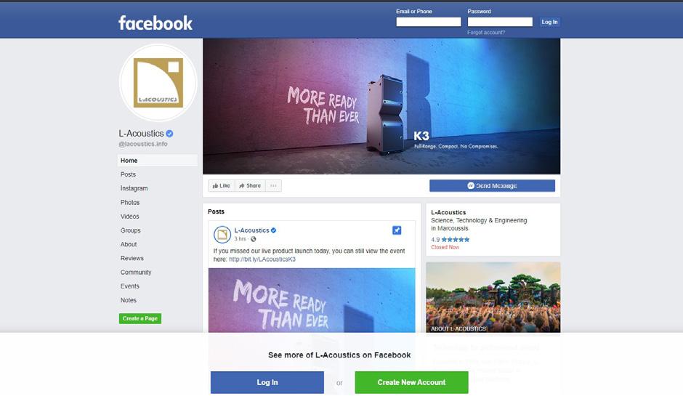Open the bit.ly LAcousticsK3 link
Screen dimensions: 683x396
point(262,259)
